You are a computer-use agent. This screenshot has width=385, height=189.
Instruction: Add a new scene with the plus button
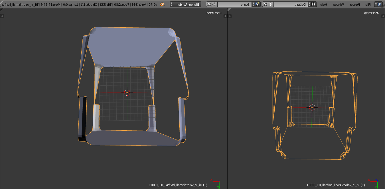tap(214, 4)
